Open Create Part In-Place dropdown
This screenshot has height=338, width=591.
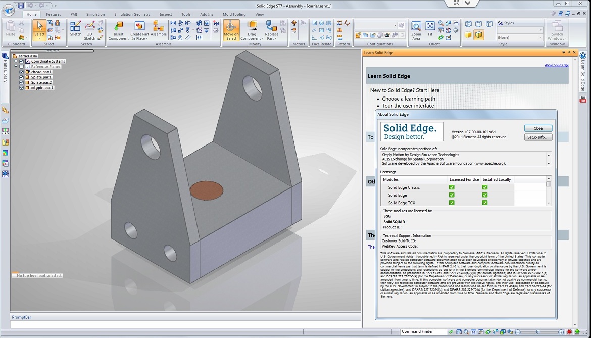(x=146, y=39)
